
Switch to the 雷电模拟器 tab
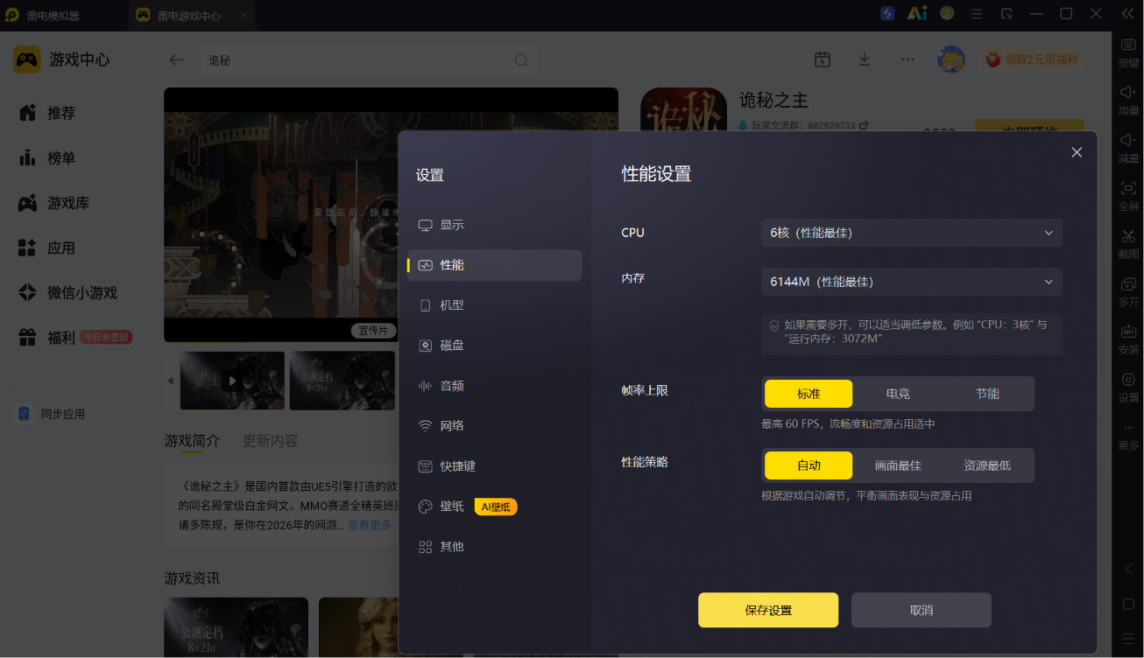pos(53,15)
